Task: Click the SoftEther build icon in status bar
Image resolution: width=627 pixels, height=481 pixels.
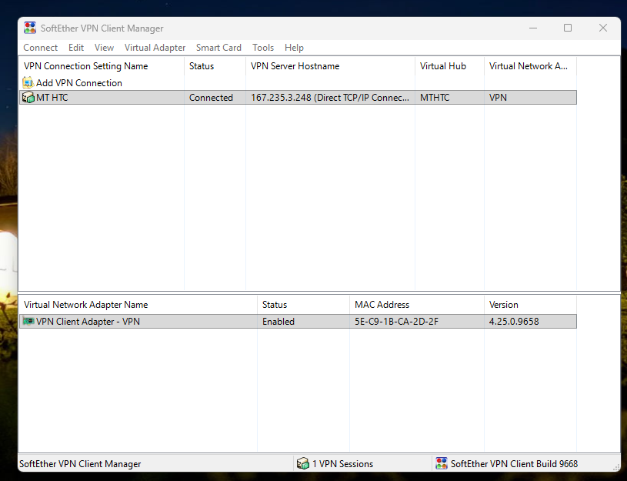Action: (x=442, y=463)
